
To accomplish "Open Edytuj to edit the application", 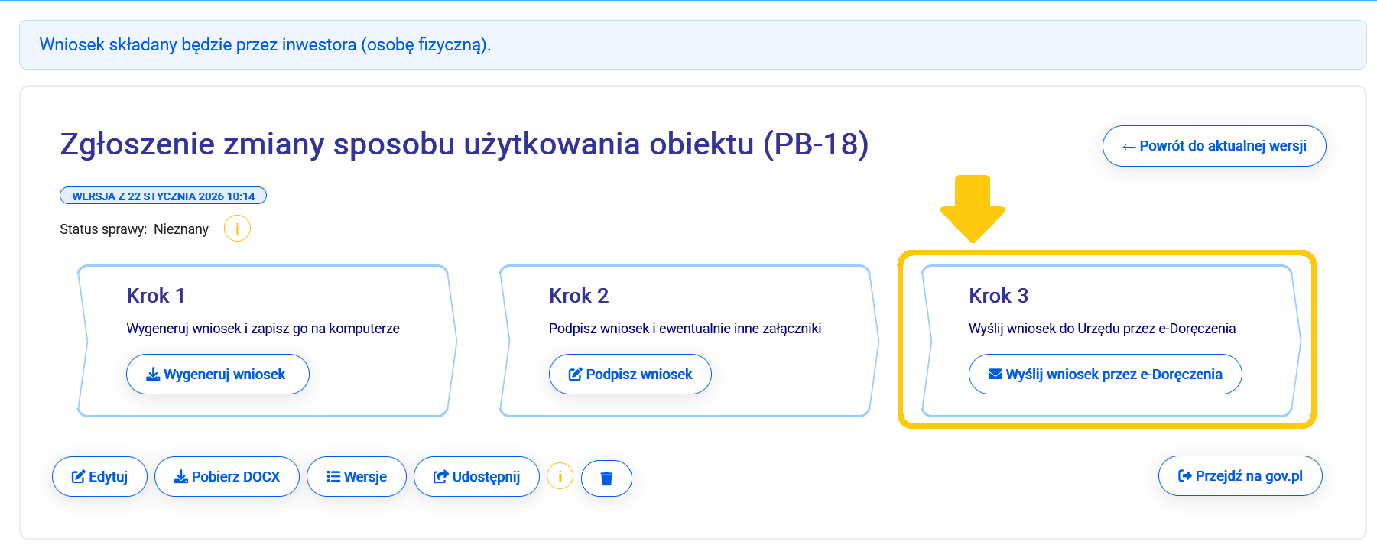I will [x=99, y=477].
